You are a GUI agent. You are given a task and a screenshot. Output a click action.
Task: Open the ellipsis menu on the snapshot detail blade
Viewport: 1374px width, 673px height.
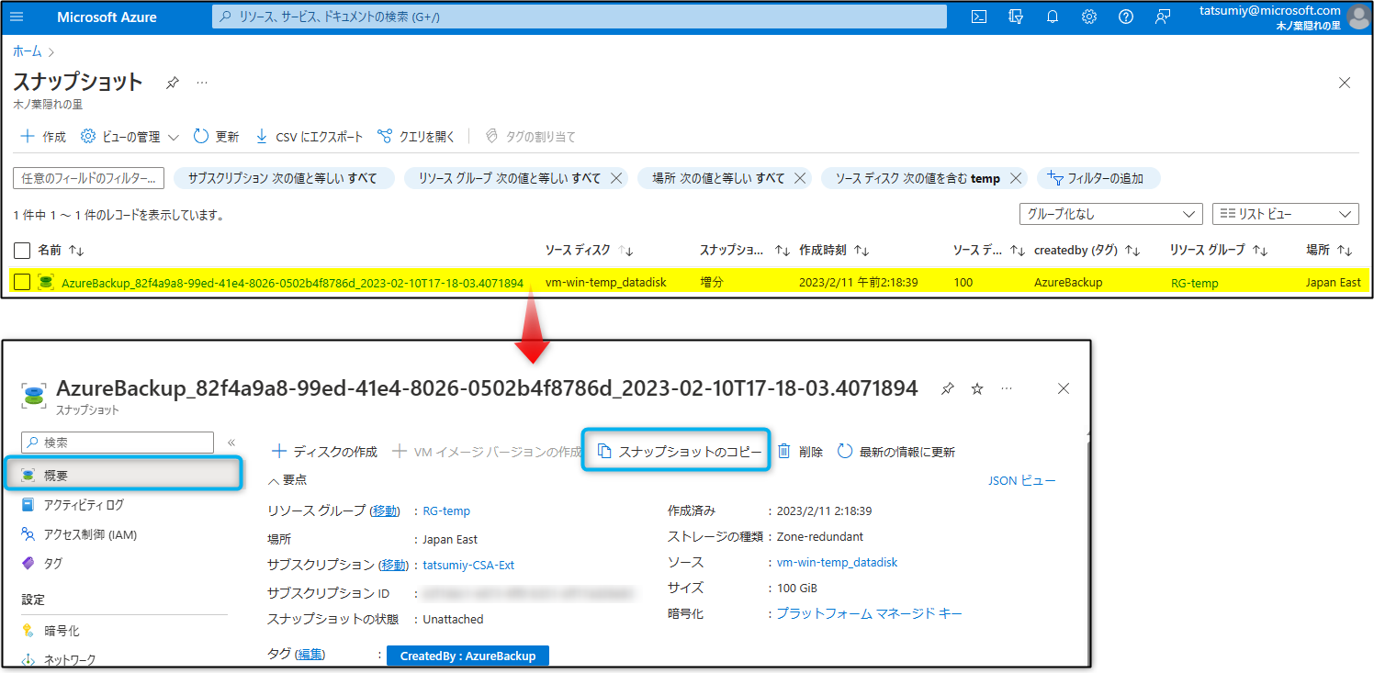click(1007, 388)
